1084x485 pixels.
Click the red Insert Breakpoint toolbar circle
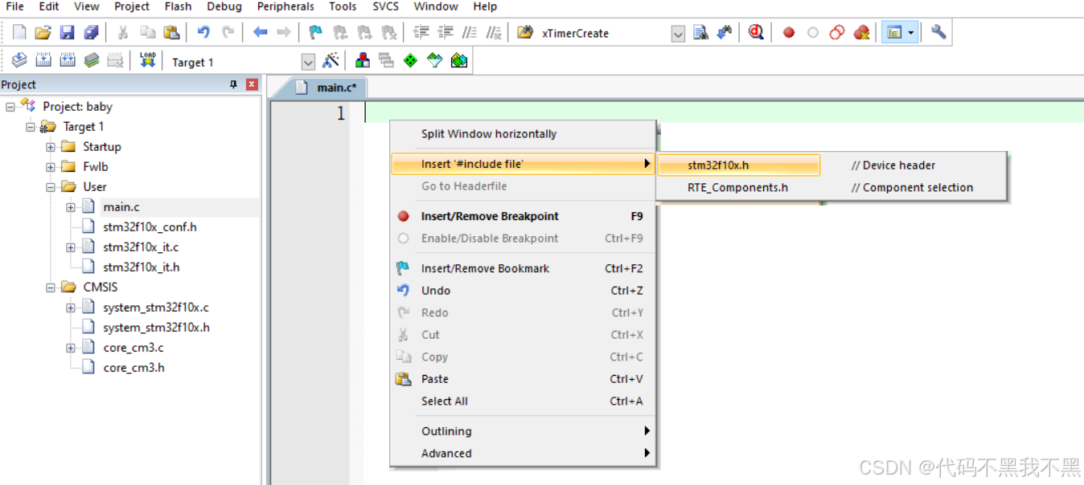(x=789, y=33)
